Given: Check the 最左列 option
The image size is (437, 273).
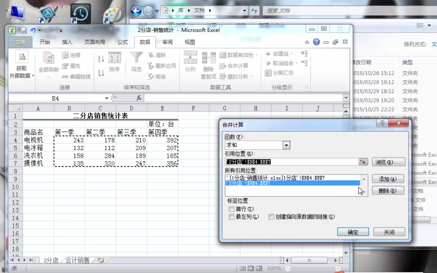Looking at the screenshot, I should [x=232, y=217].
